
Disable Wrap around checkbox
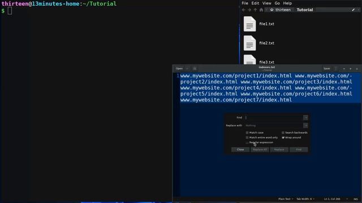click(x=283, y=138)
